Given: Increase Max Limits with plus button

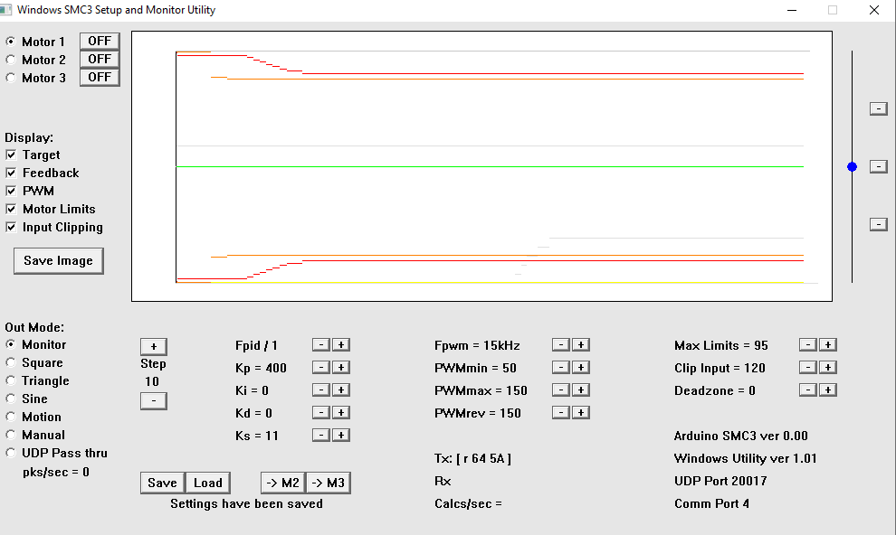Looking at the screenshot, I should click(x=828, y=344).
